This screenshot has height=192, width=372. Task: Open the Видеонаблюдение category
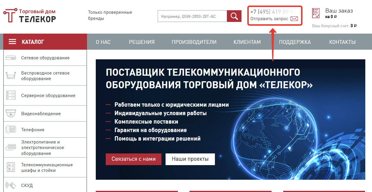click(45, 114)
